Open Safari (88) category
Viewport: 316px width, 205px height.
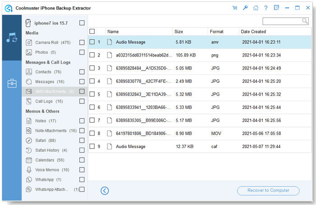pos(45,140)
